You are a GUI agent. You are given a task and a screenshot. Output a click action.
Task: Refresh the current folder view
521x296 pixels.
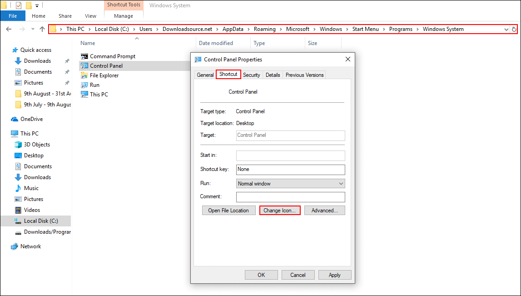click(x=514, y=29)
